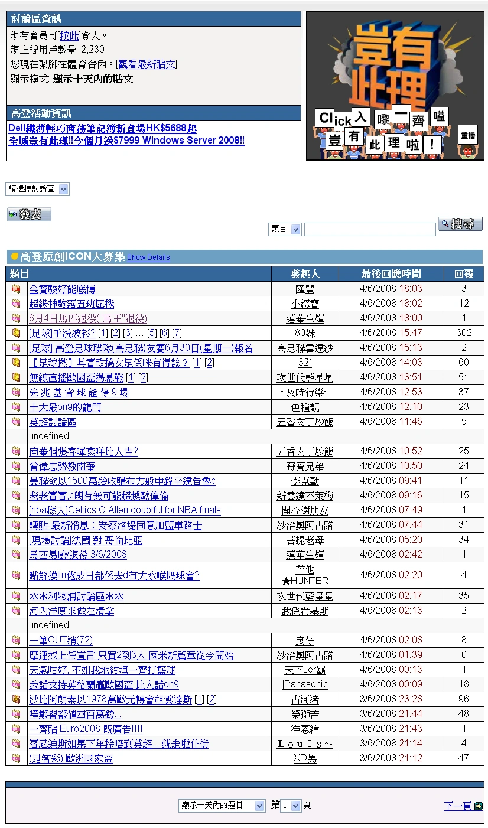Click the icon beside 轉貼:最新消息 thread
488x828 pixels.
(x=16, y=526)
